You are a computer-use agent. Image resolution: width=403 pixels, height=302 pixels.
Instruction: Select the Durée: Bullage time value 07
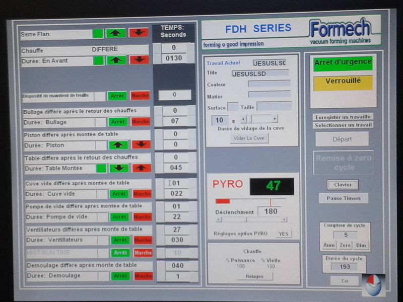pyautogui.click(x=175, y=121)
